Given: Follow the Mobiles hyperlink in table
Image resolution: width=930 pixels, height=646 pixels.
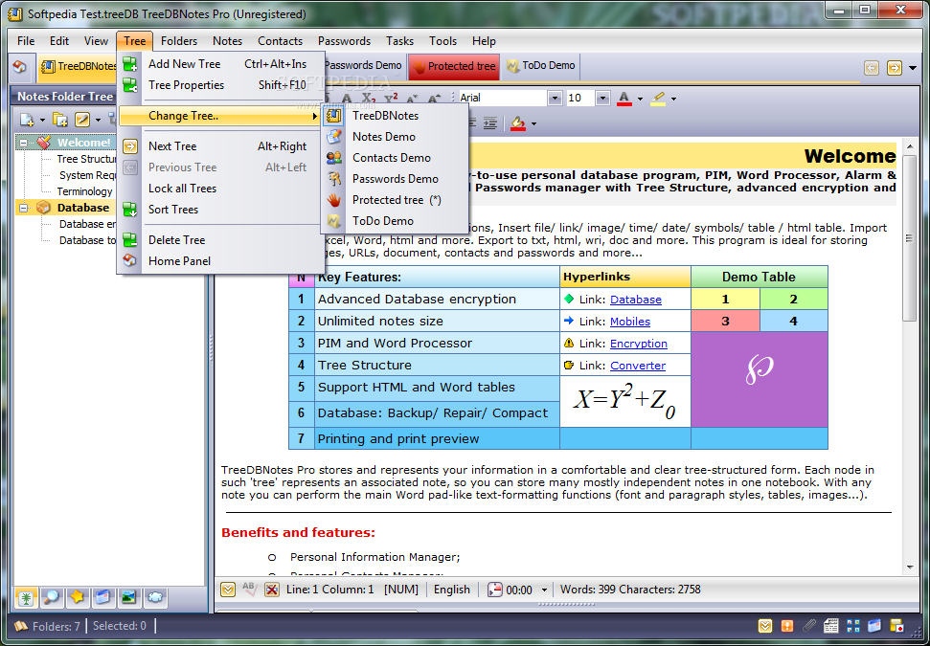Looking at the screenshot, I should pos(630,322).
